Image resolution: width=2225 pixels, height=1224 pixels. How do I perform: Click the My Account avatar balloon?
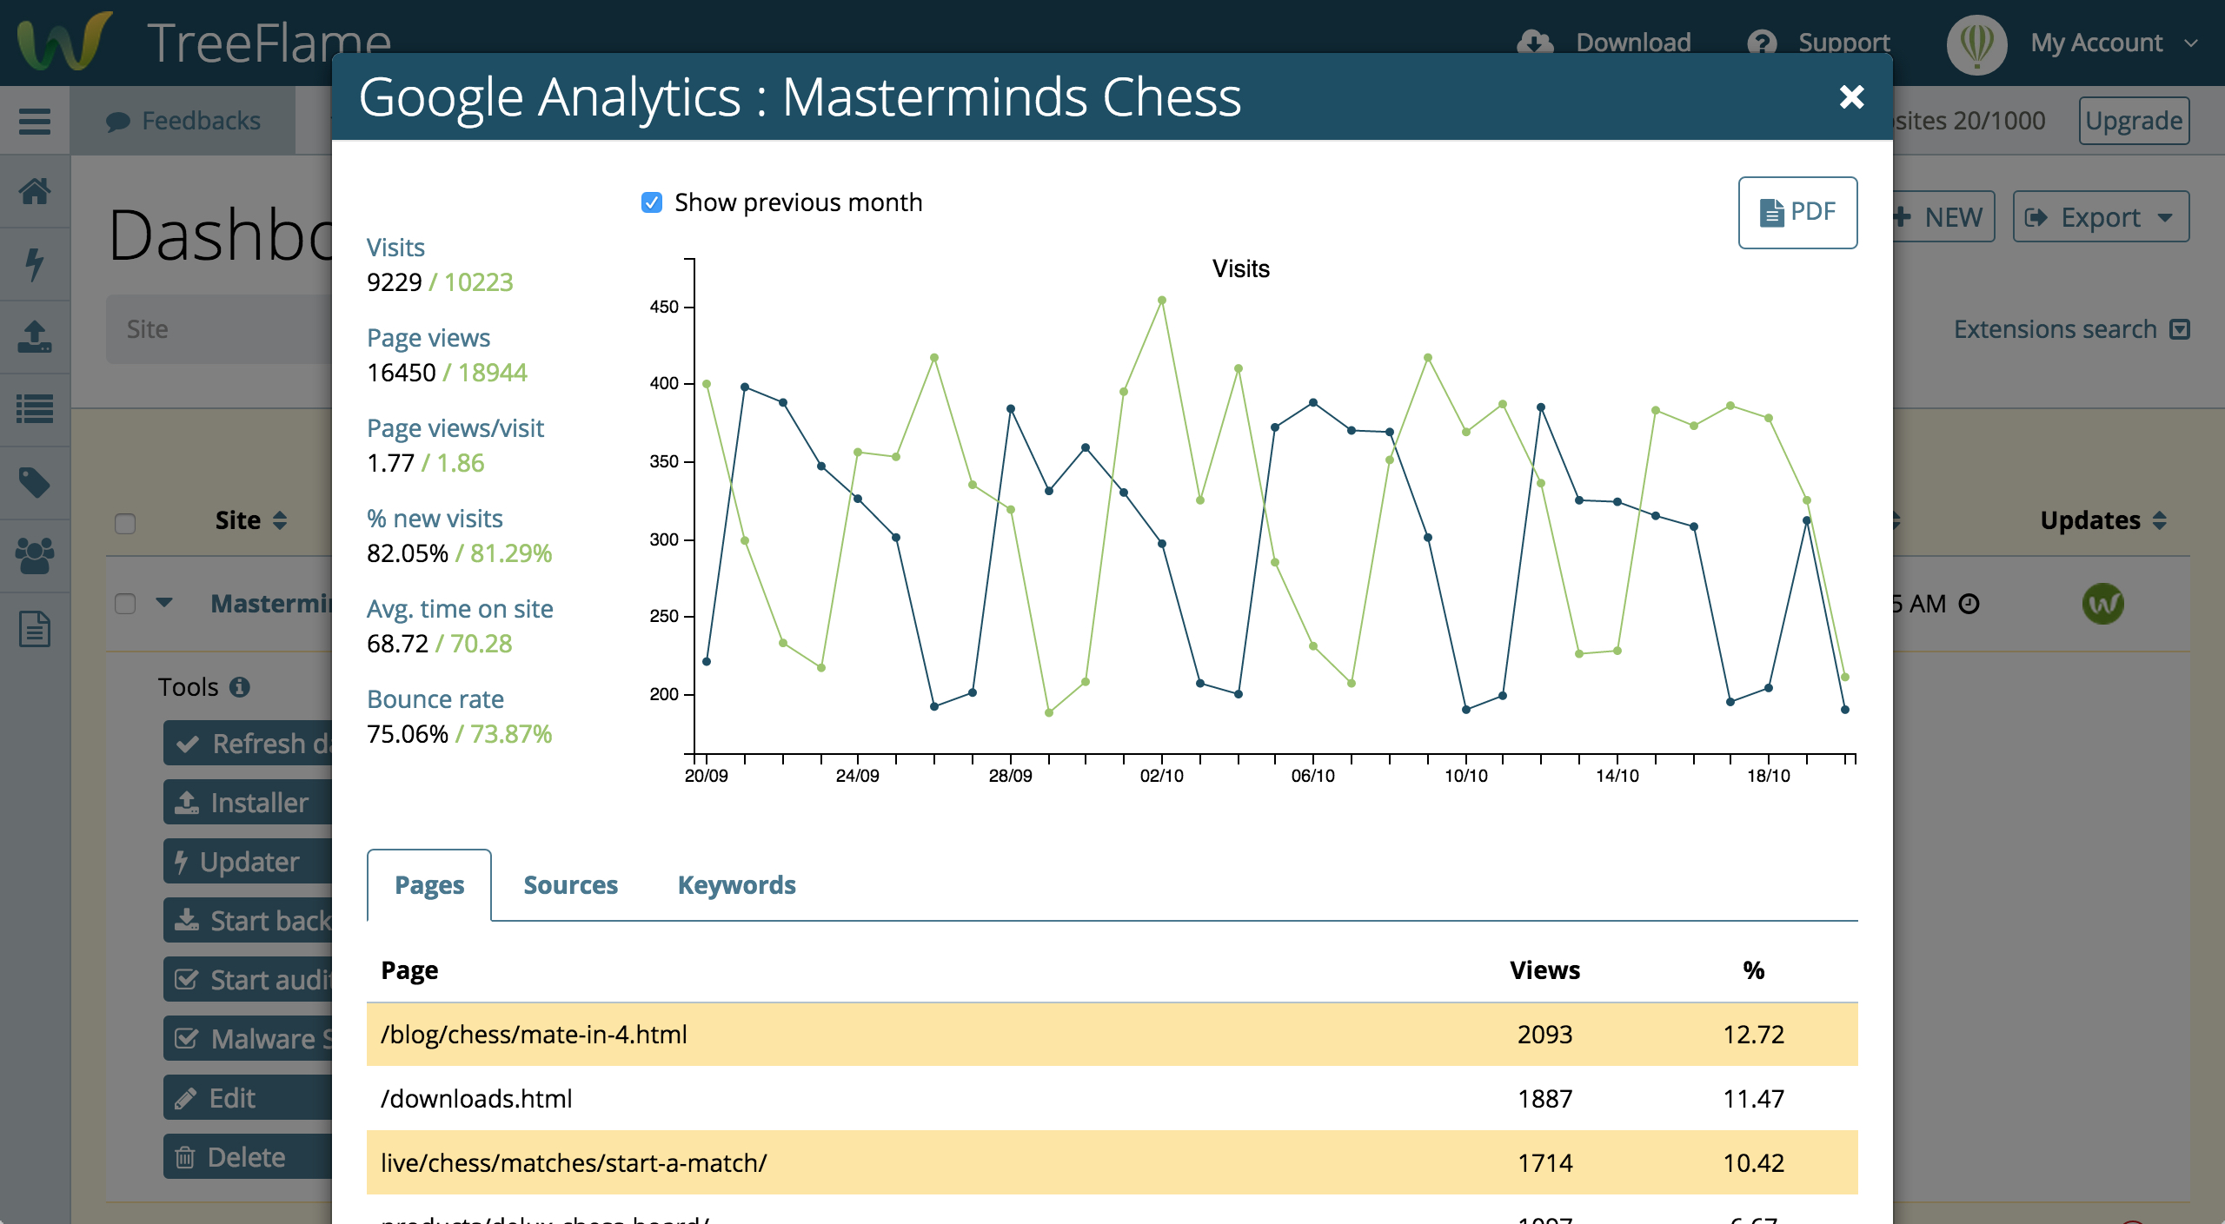1976,43
